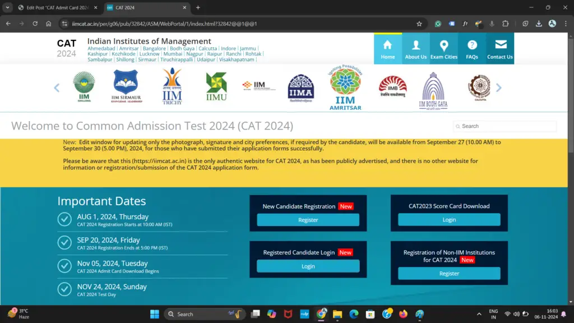Open Firefox from the taskbar
The height and width of the screenshot is (323, 574).
[403, 314]
